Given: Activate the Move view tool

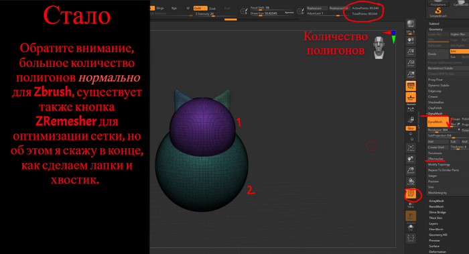Looking at the screenshot, I should (411, 159).
